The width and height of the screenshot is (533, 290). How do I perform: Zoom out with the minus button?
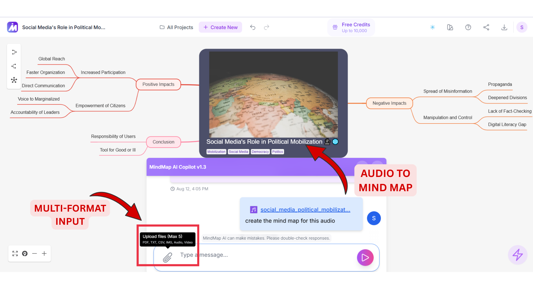click(x=34, y=253)
